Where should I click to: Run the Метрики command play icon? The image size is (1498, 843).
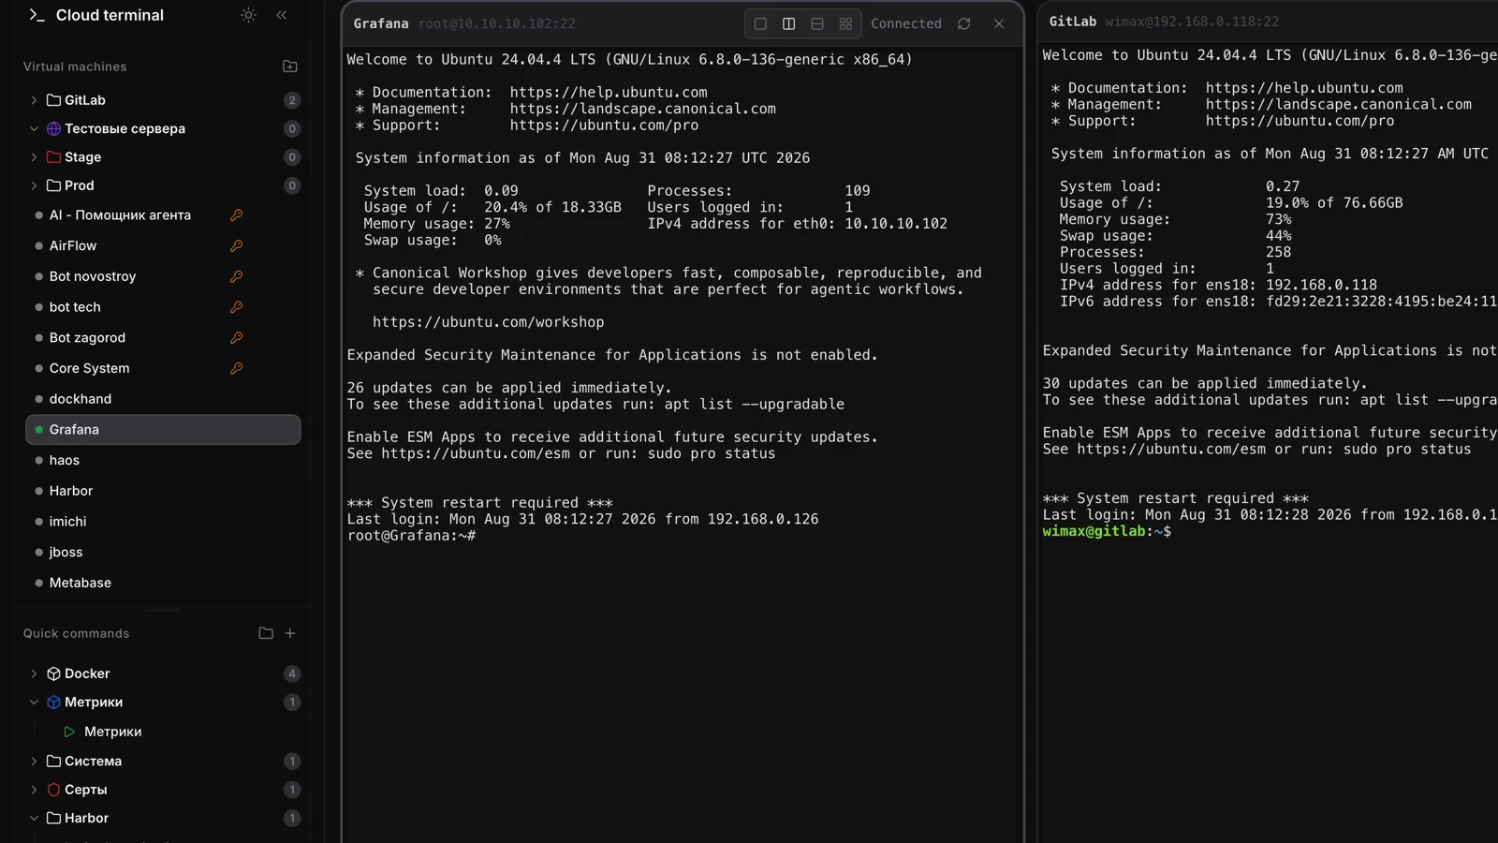tap(69, 732)
